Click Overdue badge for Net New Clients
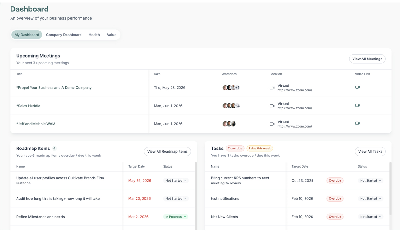Screen dimensions: 400x235 335,217
